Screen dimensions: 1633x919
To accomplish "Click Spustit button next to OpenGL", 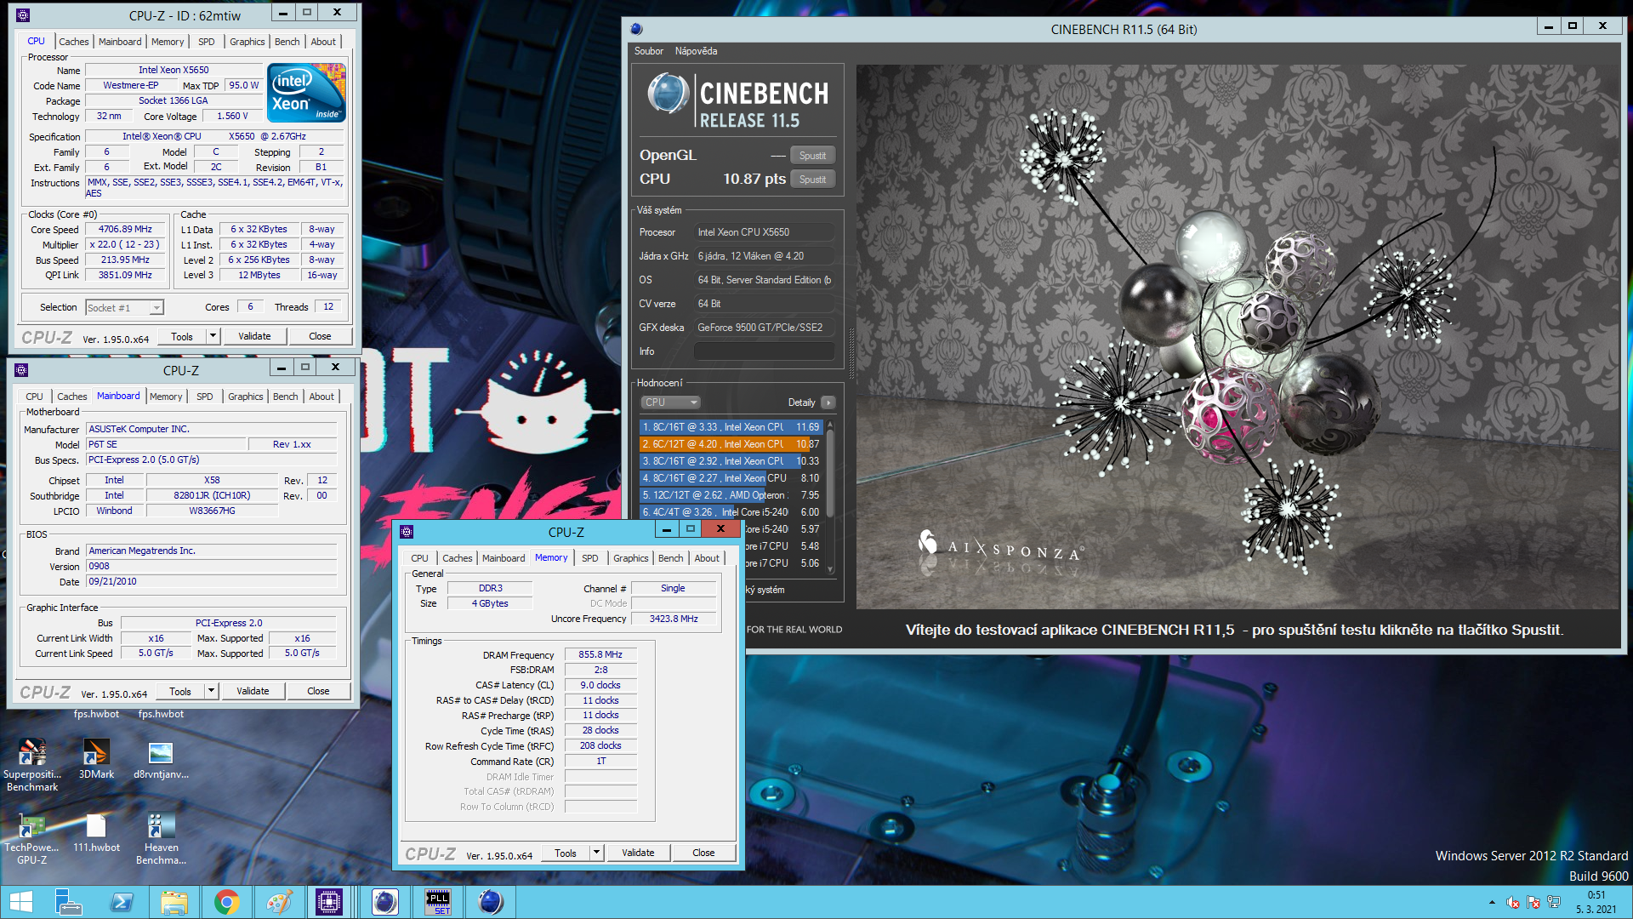I will [812, 156].
